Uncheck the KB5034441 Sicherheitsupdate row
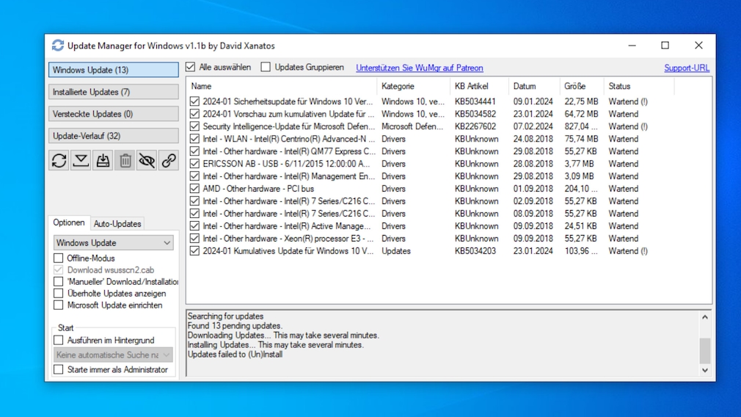 [x=194, y=101]
